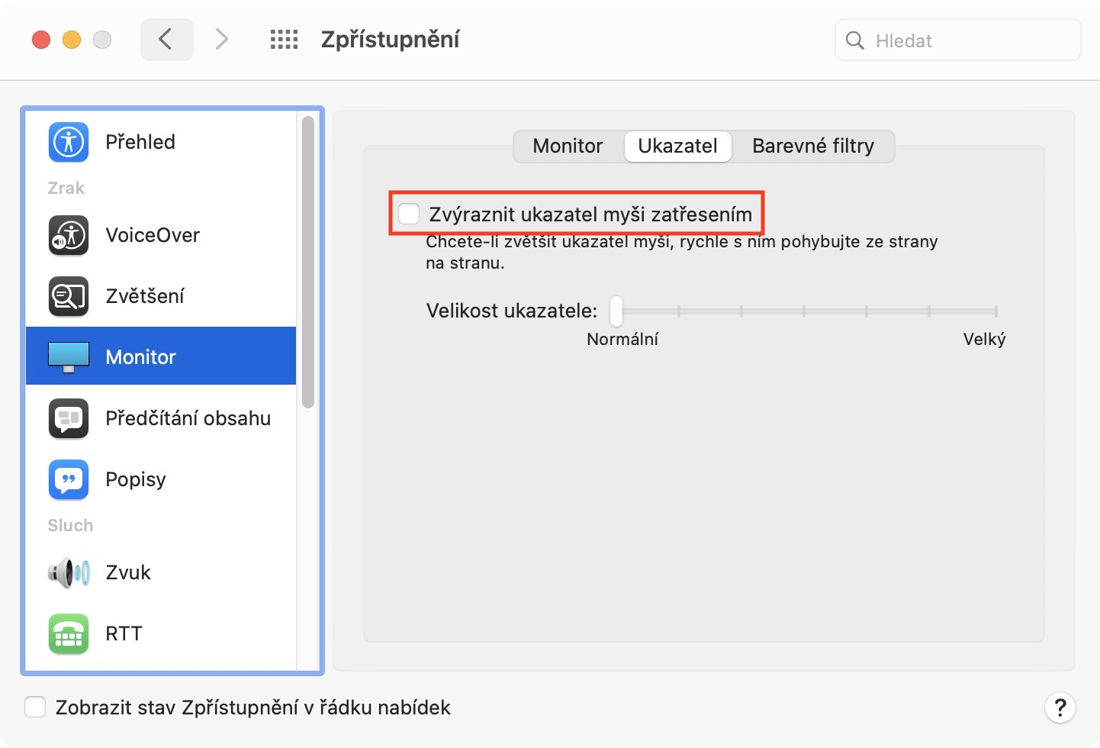Open the Předčítání obsahu icon

click(69, 418)
